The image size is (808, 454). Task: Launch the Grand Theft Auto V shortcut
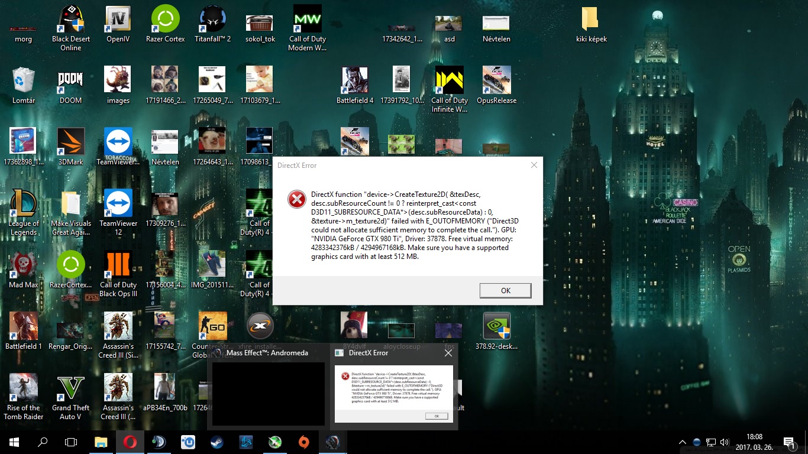(x=71, y=397)
